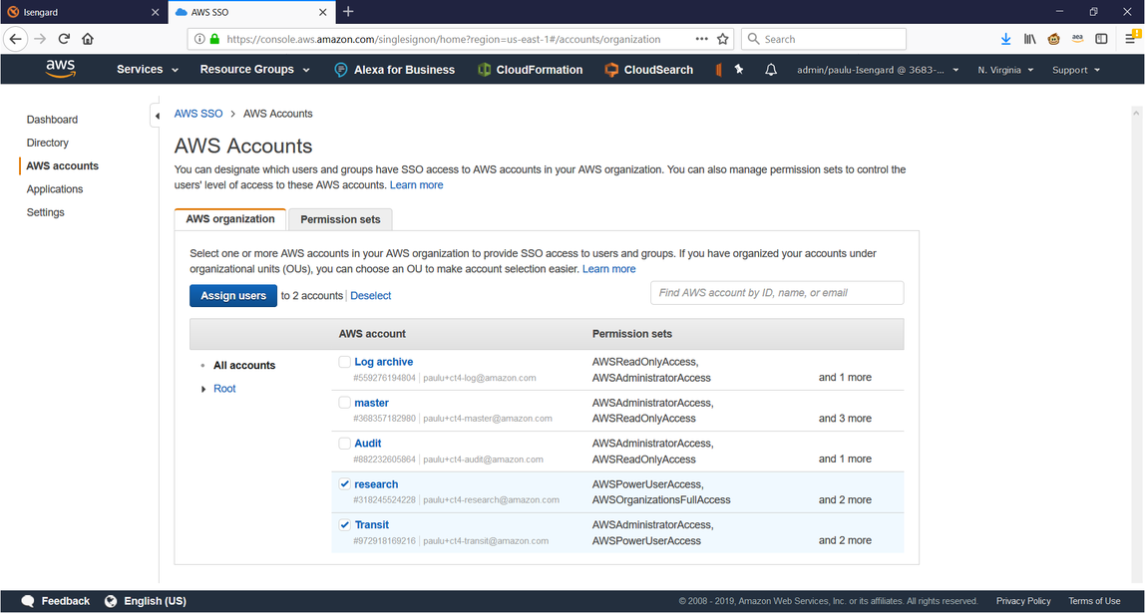The height and width of the screenshot is (613, 1145).
Task: Click into the Find AWS account field
Action: (x=777, y=293)
